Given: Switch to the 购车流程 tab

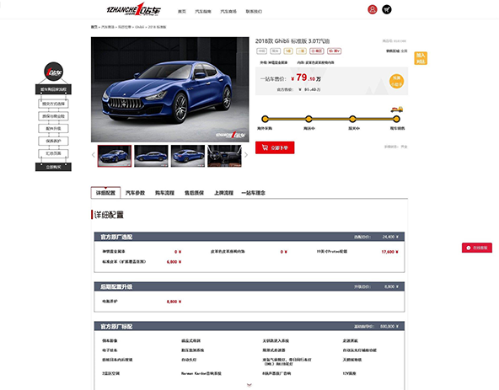Looking at the screenshot, I should [164, 193].
